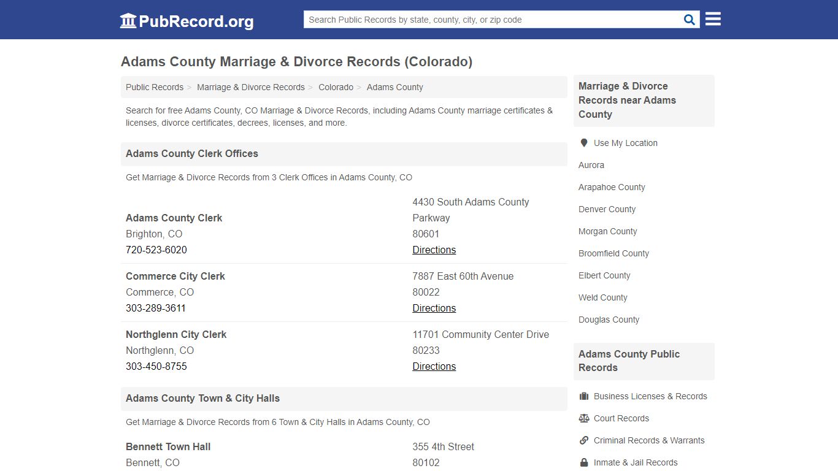838x471 pixels.
Task: Open Broomfield County records link
Action: click(x=613, y=253)
